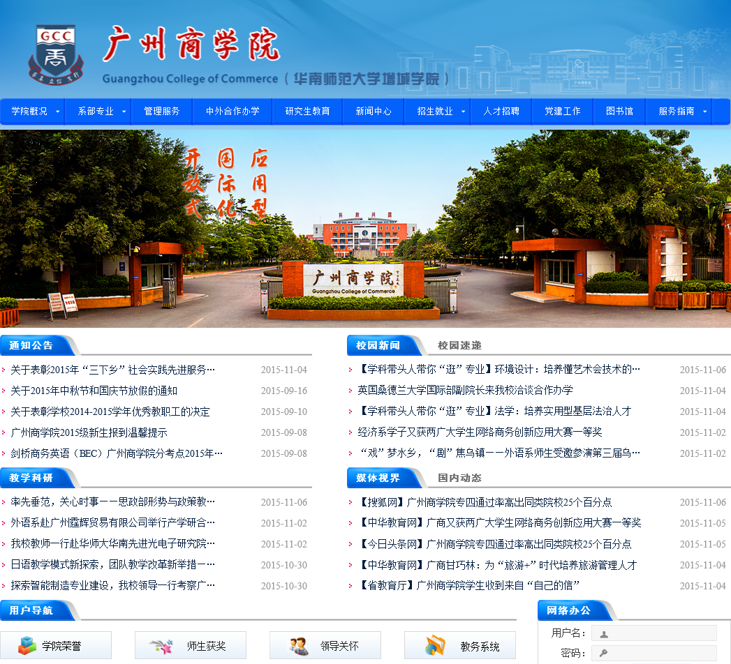Click the 用户名 input field

654,633
